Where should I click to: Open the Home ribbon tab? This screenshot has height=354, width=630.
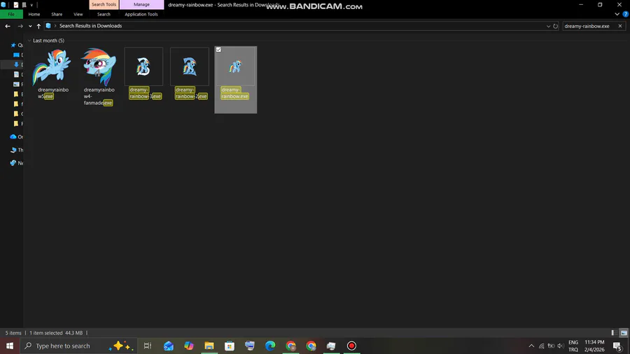[x=34, y=14]
